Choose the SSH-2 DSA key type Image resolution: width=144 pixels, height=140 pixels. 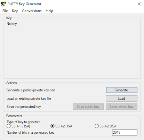pos(106,126)
